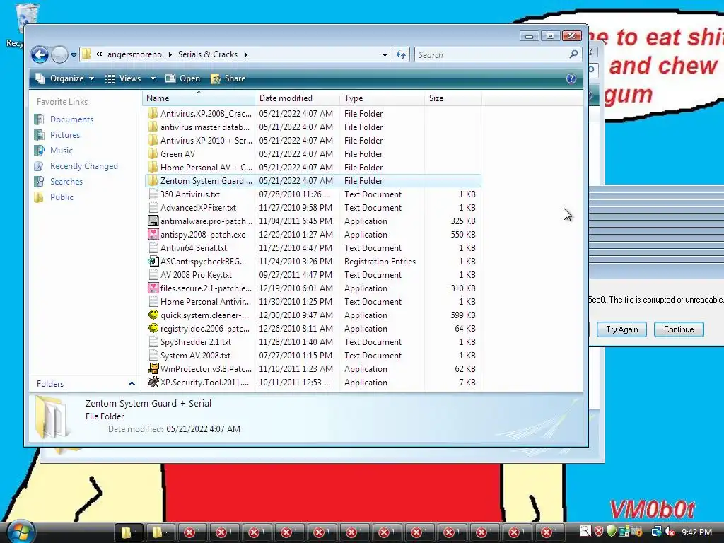Open the recent pages dropdown arrow

click(x=74, y=55)
